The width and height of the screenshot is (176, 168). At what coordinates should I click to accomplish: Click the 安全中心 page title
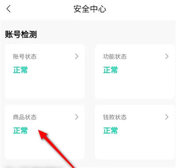click(x=90, y=9)
